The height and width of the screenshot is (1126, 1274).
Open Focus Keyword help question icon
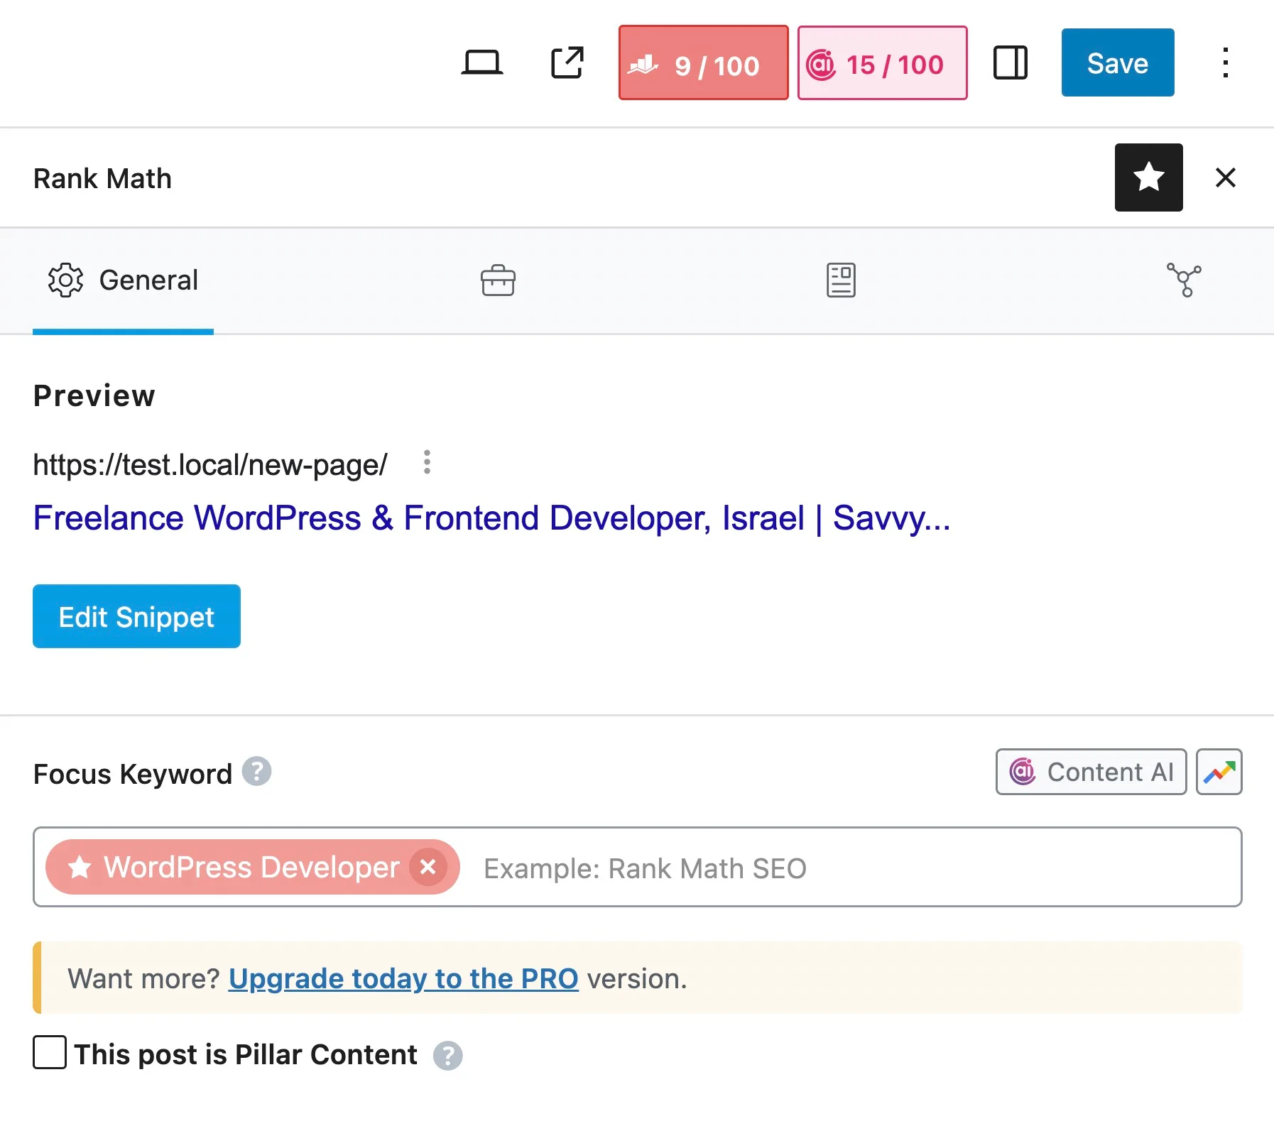(x=256, y=772)
